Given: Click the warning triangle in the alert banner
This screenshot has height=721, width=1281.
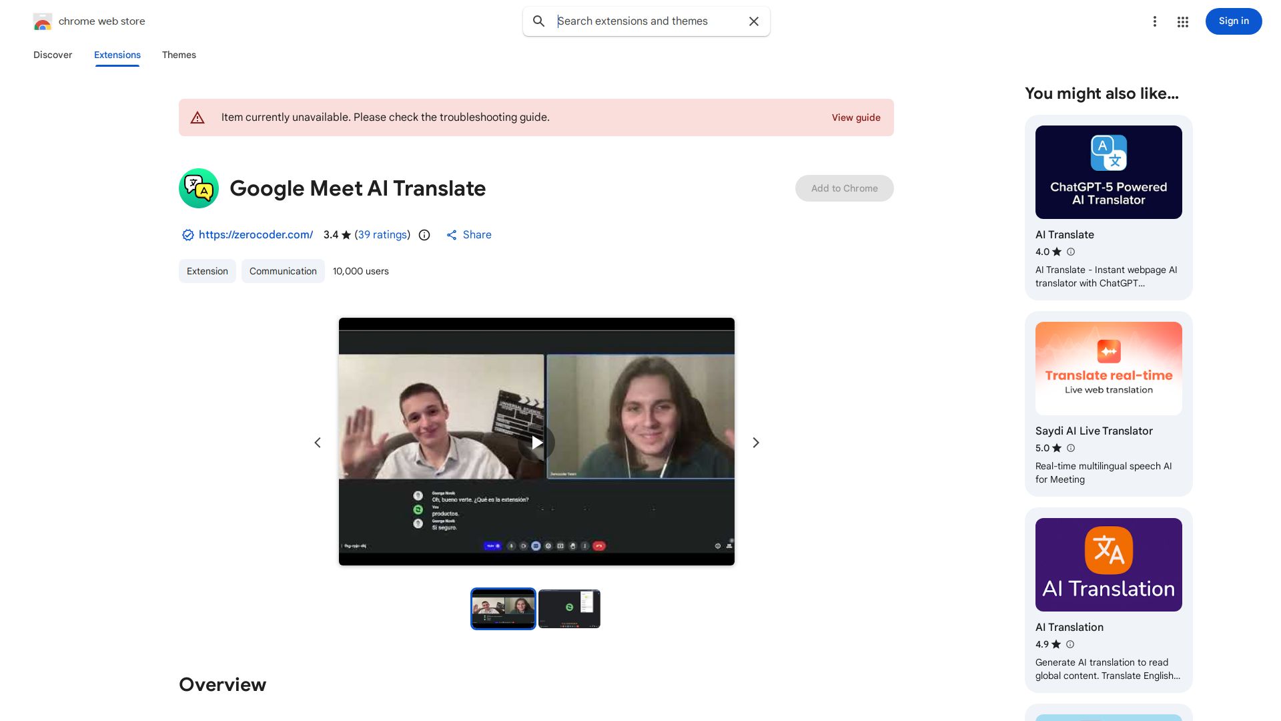Looking at the screenshot, I should click(x=197, y=117).
